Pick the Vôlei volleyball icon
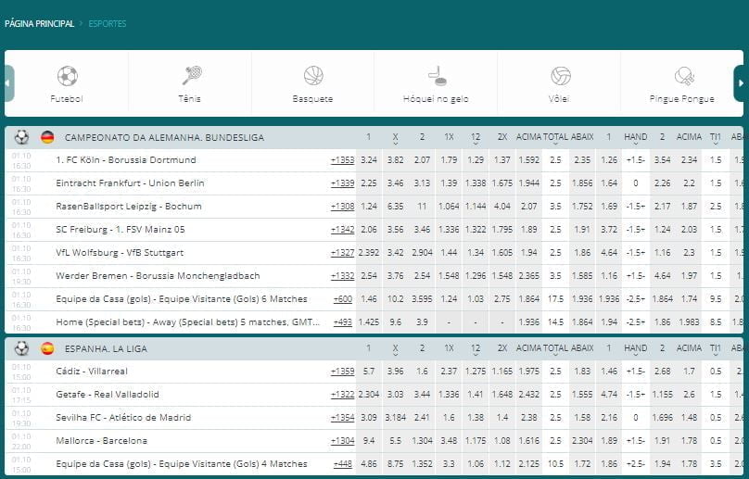Viewport: 749px width, 479px height. pos(561,76)
